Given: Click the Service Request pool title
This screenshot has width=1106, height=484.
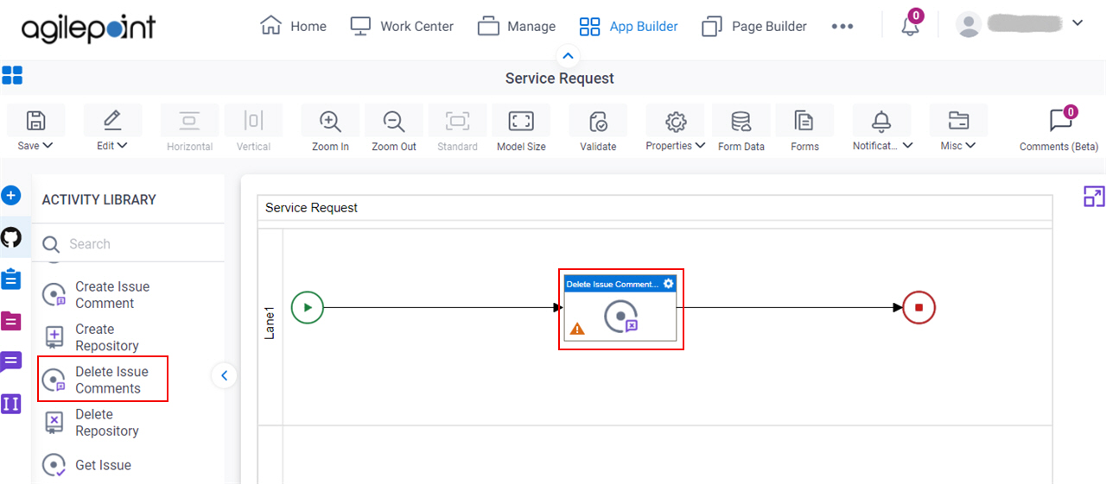Looking at the screenshot, I should tap(311, 208).
